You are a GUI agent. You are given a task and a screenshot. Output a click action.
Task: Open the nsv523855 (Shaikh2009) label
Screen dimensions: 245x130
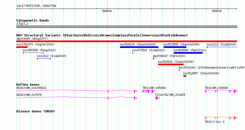click(x=181, y=44)
